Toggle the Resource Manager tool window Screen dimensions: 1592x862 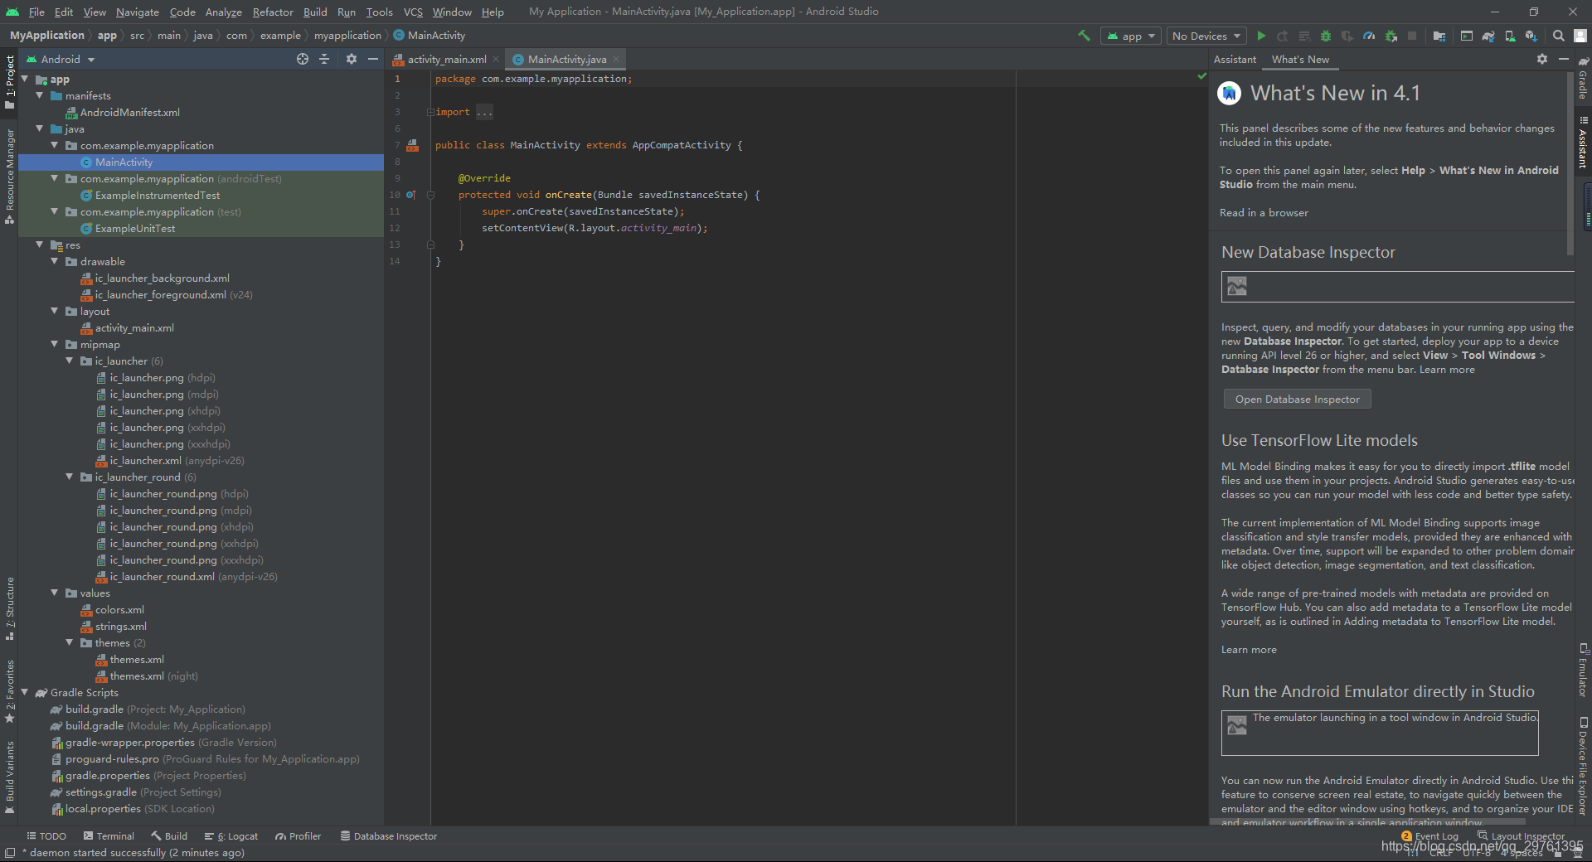click(9, 177)
